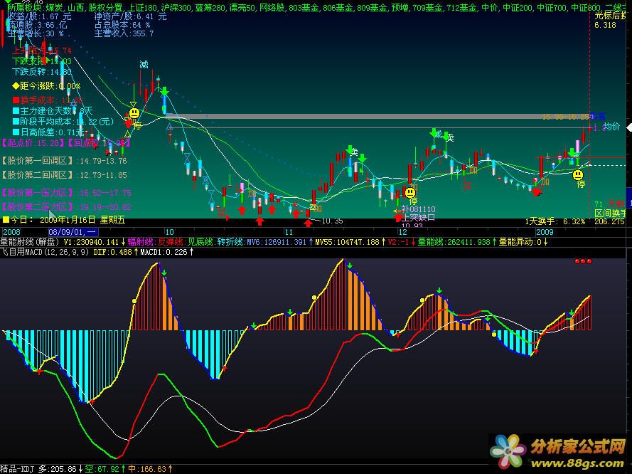Click the smiley face marker near the 减 label

coord(134,113)
